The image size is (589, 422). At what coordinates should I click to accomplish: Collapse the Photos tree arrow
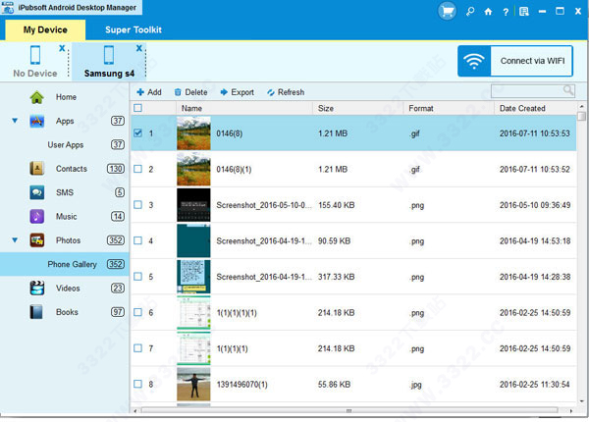[x=15, y=240]
